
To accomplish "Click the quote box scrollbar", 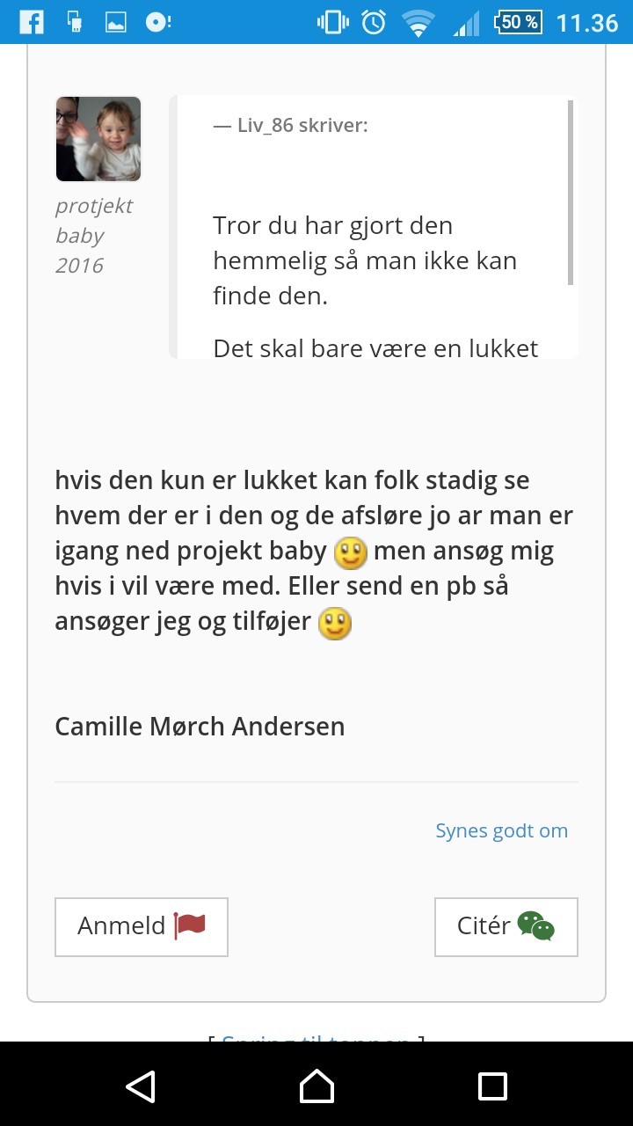I will (x=571, y=194).
